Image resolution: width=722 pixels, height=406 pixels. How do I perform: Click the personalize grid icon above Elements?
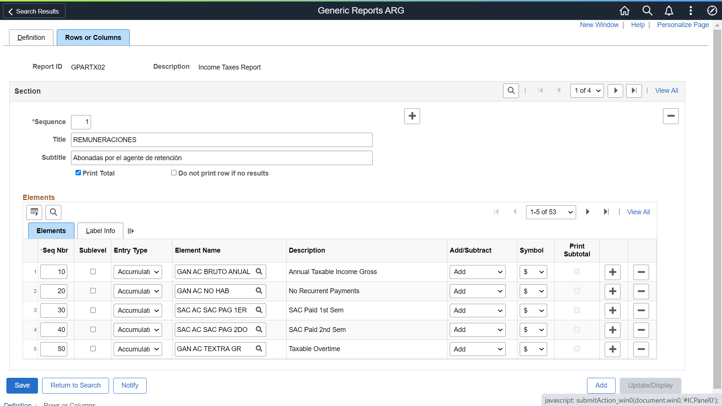click(x=34, y=212)
